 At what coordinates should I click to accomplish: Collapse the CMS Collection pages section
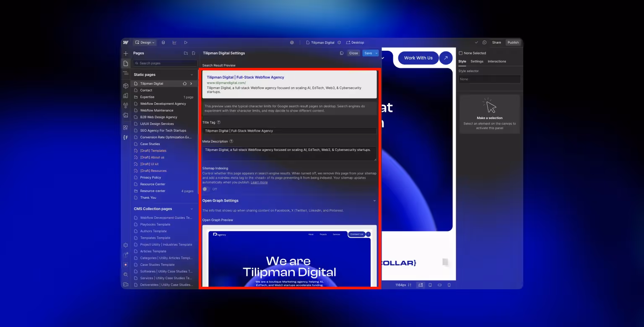(192, 209)
